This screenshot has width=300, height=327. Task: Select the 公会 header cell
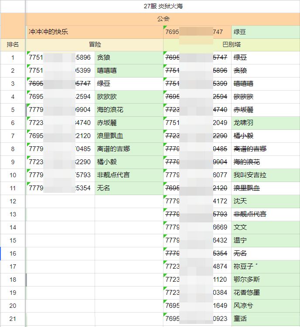click(x=163, y=19)
